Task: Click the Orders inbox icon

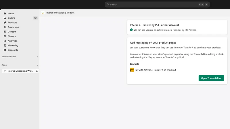Action: 5,18
